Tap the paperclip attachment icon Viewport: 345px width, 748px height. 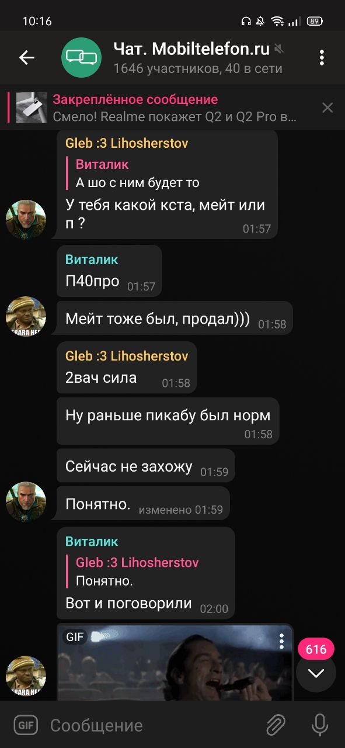point(276,725)
